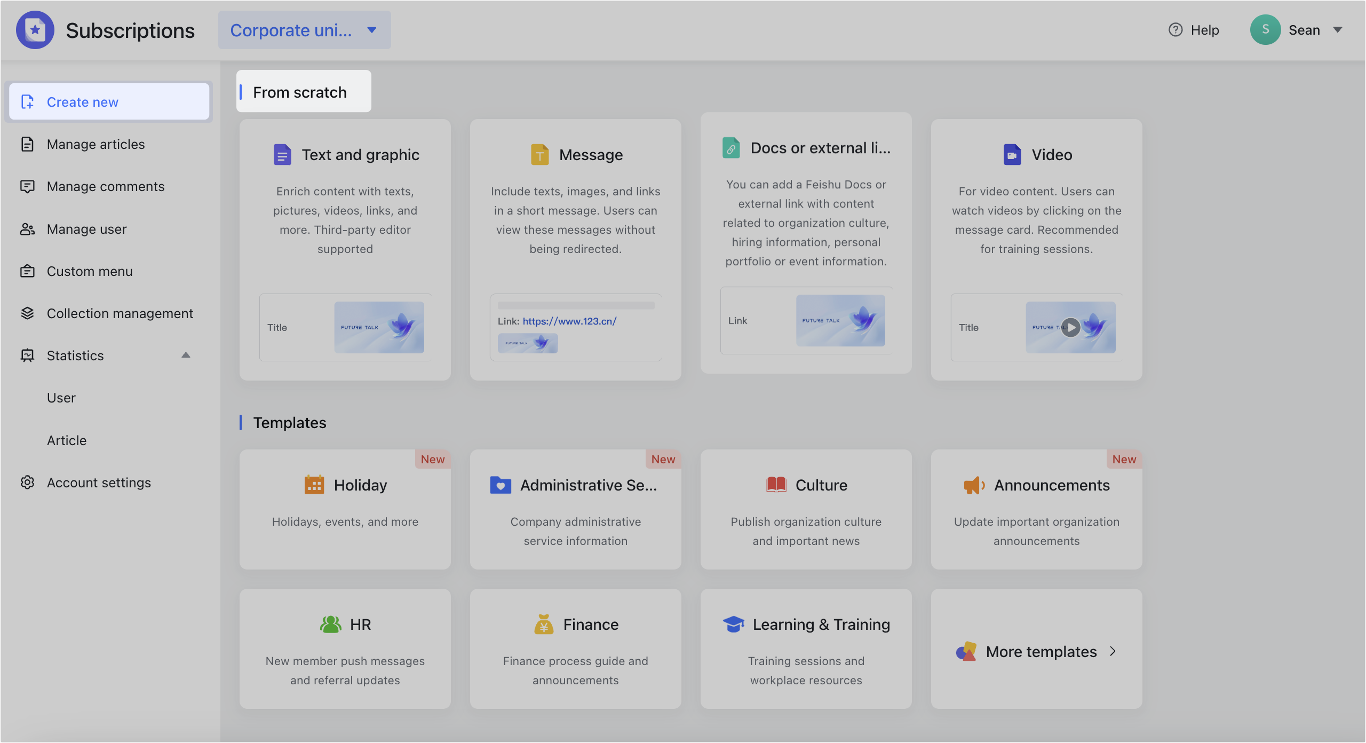Click the Docs card Link preview thumbnail
The image size is (1366, 743).
point(840,320)
